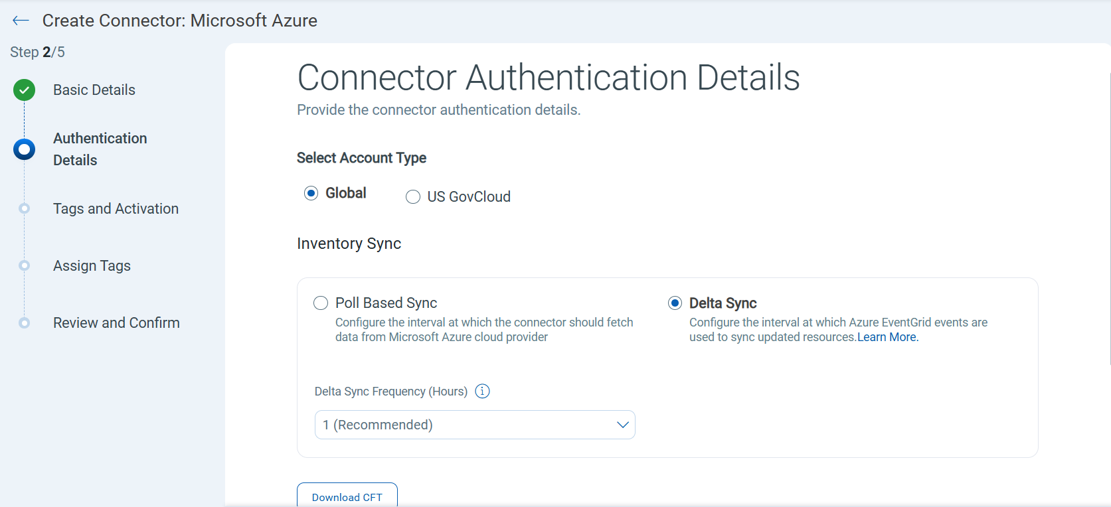Click the Step 2/5 indicator text
This screenshot has width=1111, height=507.
pyautogui.click(x=37, y=52)
